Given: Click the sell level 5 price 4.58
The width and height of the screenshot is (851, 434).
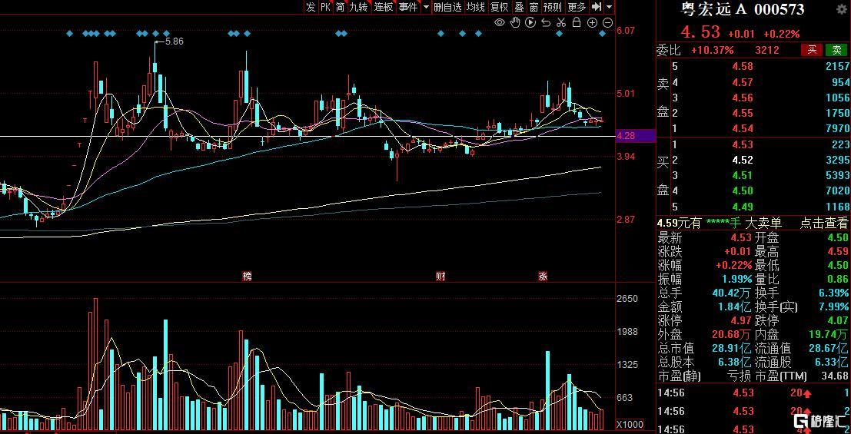Looking at the screenshot, I should (x=743, y=66).
